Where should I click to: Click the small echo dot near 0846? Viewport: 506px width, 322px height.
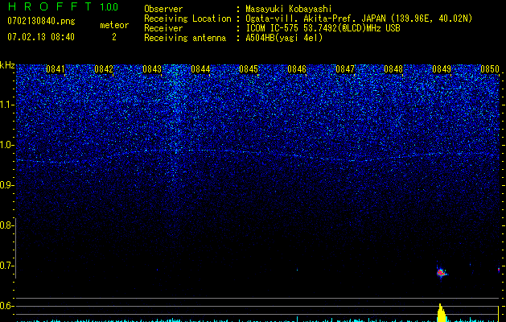pos(297,270)
